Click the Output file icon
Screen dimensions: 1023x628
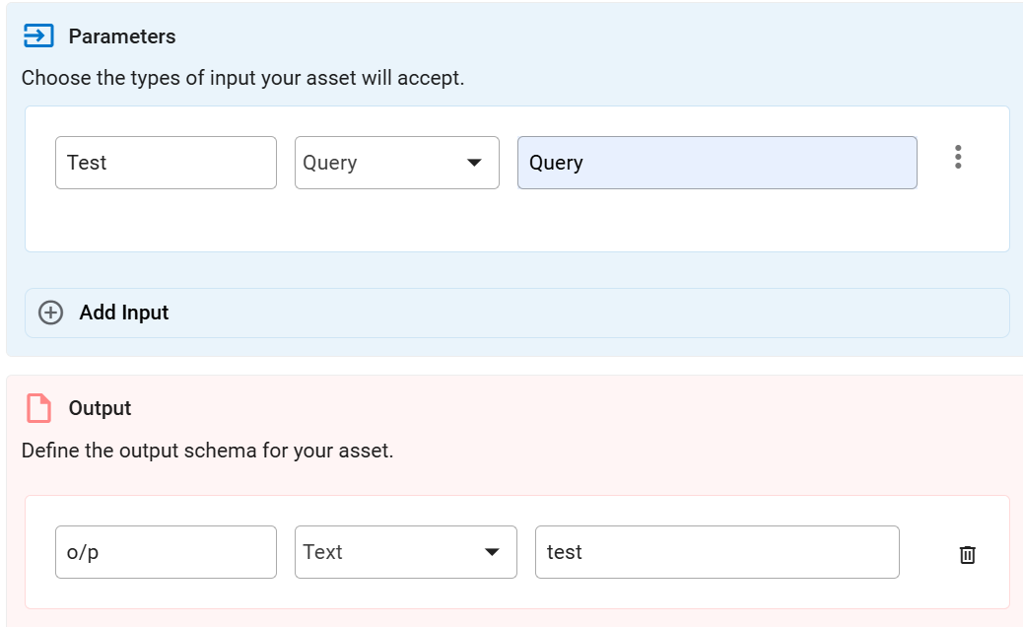point(37,408)
